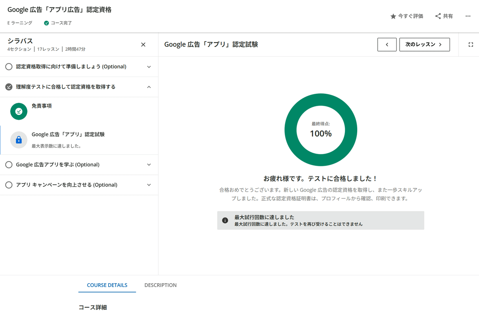The height and width of the screenshot is (316, 479).
Task: Click the 次のレッスン button
Action: click(x=424, y=45)
